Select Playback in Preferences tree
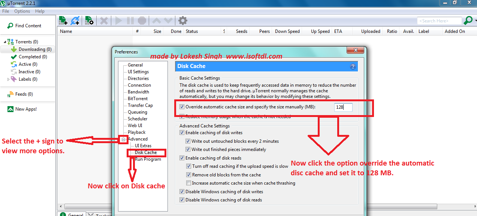The height and width of the screenshot is (216, 477). (136, 132)
